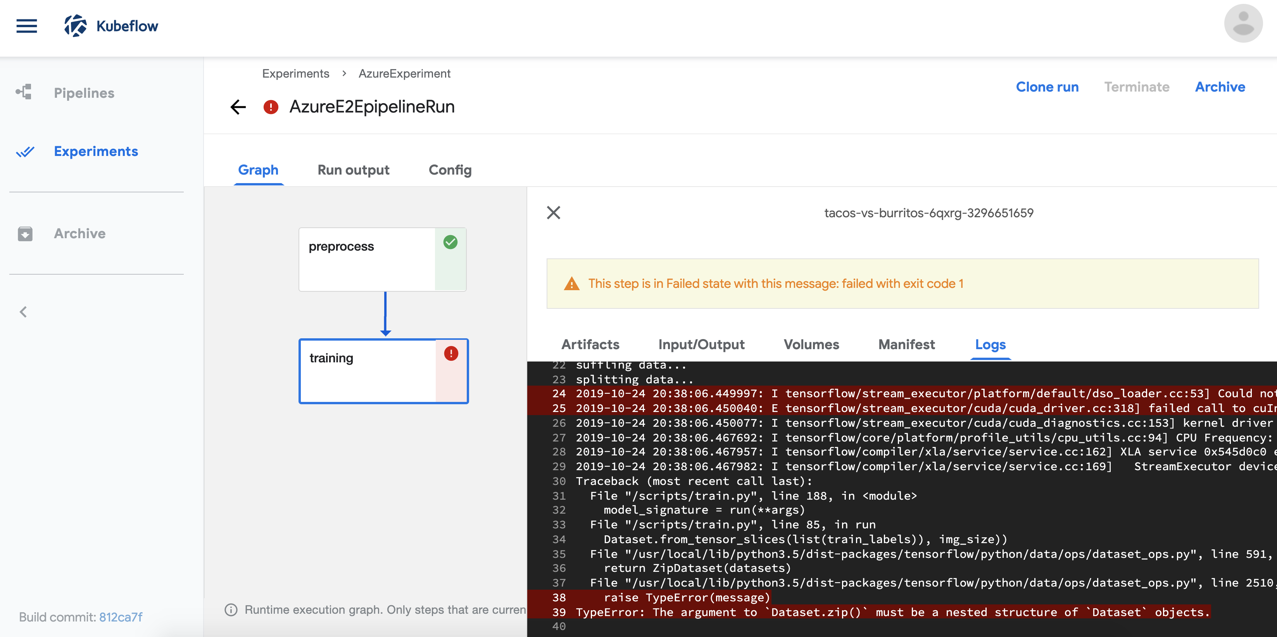Collapse the sidebar with the chevron
This screenshot has height=637, width=1277.
[23, 312]
